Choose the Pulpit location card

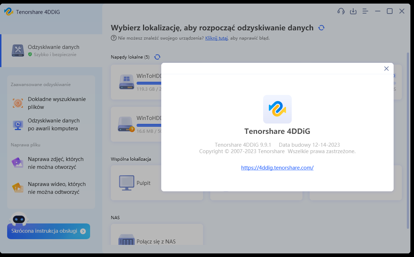(157, 183)
